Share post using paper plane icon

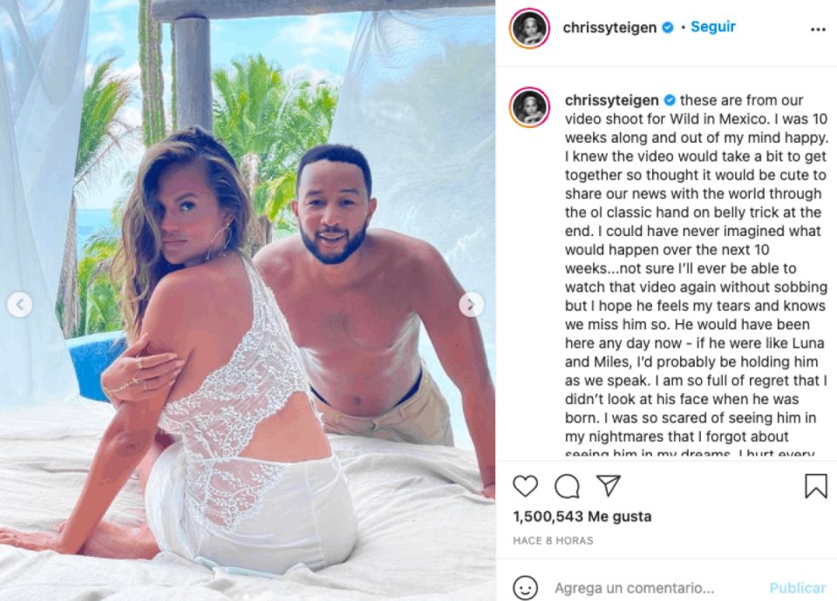click(x=608, y=485)
